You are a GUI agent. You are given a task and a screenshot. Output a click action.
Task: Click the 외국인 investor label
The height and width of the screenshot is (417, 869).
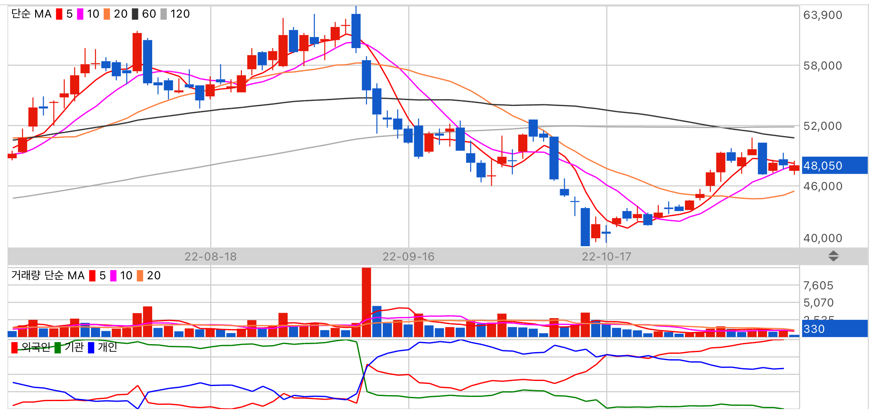click(x=36, y=347)
